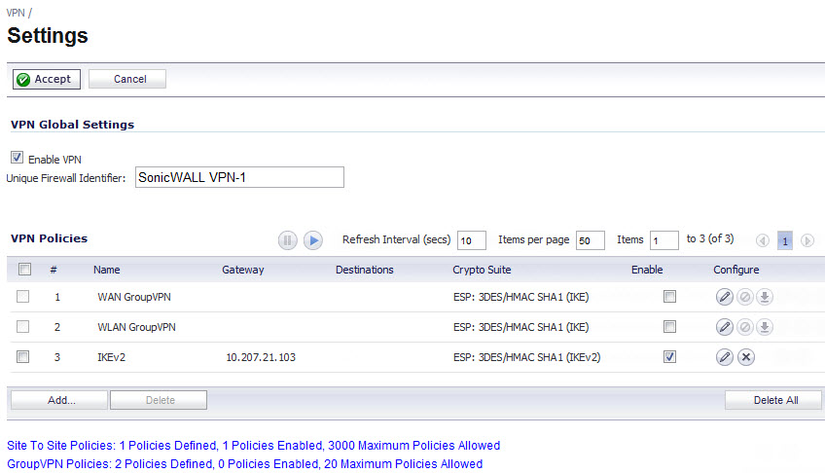
Task: Resume the VPN policies refresh
Action: 313,240
